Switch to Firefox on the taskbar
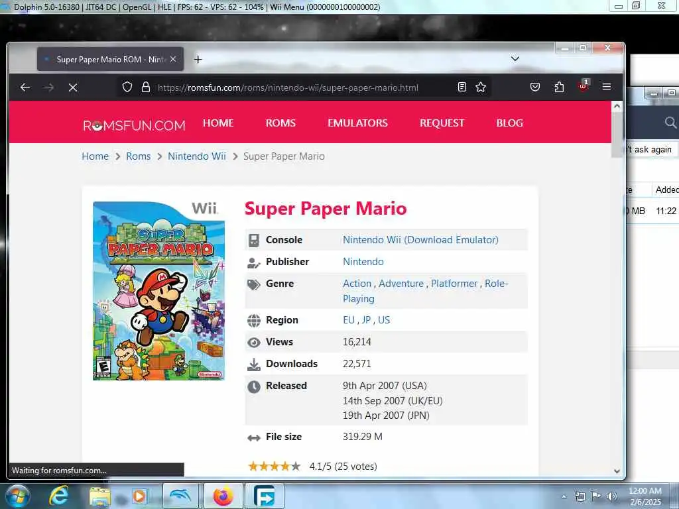 coord(223,496)
